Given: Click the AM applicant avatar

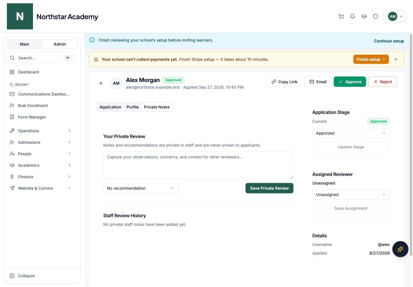Looking at the screenshot, I should tap(116, 83).
